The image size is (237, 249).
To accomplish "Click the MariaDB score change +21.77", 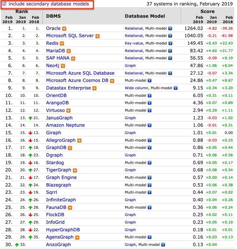I will (x=226, y=51).
